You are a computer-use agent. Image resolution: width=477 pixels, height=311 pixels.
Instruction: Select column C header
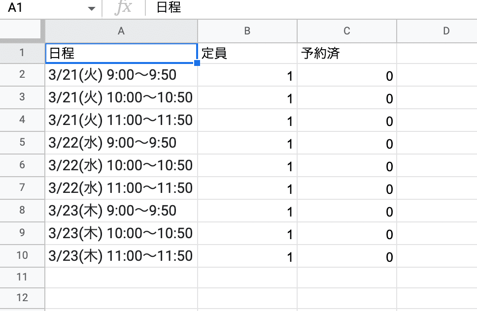(x=347, y=31)
